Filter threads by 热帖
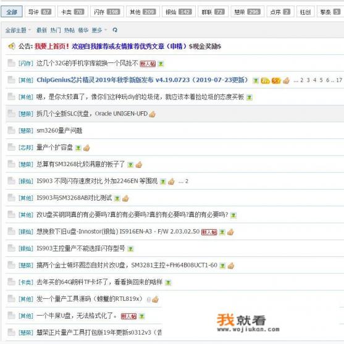The image size is (344, 344). point(69,30)
